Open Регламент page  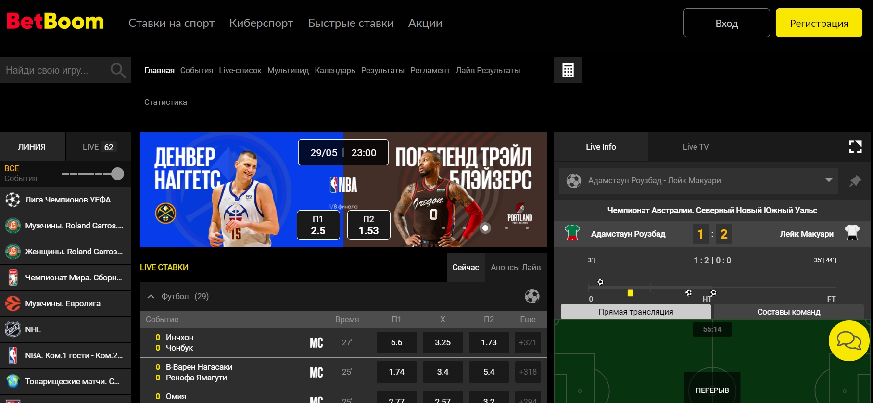click(x=430, y=70)
